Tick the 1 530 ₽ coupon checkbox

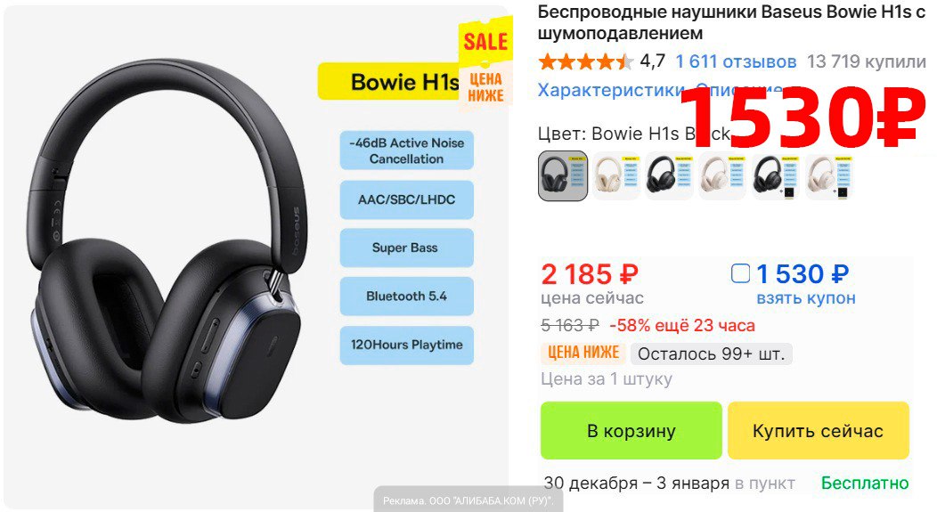(x=740, y=273)
